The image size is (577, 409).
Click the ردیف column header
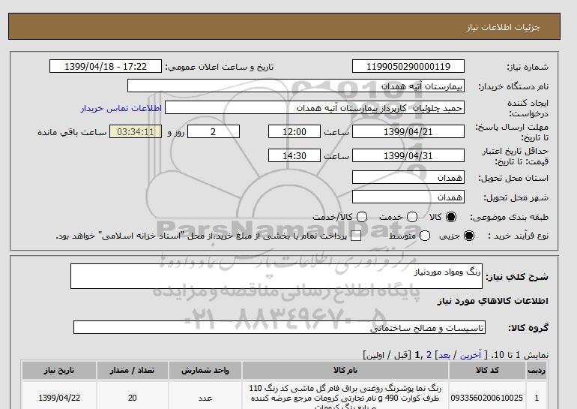tap(536, 370)
